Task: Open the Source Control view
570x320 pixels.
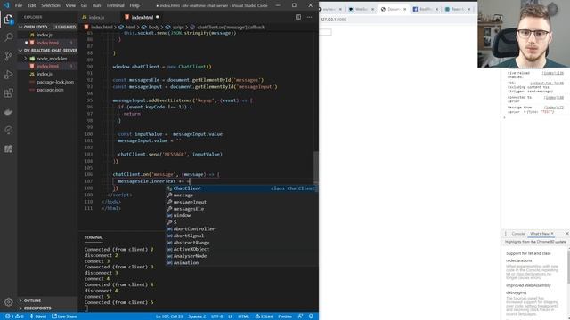Action: (8, 55)
